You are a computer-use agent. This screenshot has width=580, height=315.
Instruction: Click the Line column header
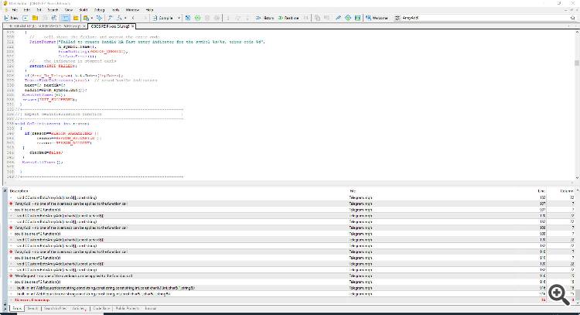click(x=541, y=191)
